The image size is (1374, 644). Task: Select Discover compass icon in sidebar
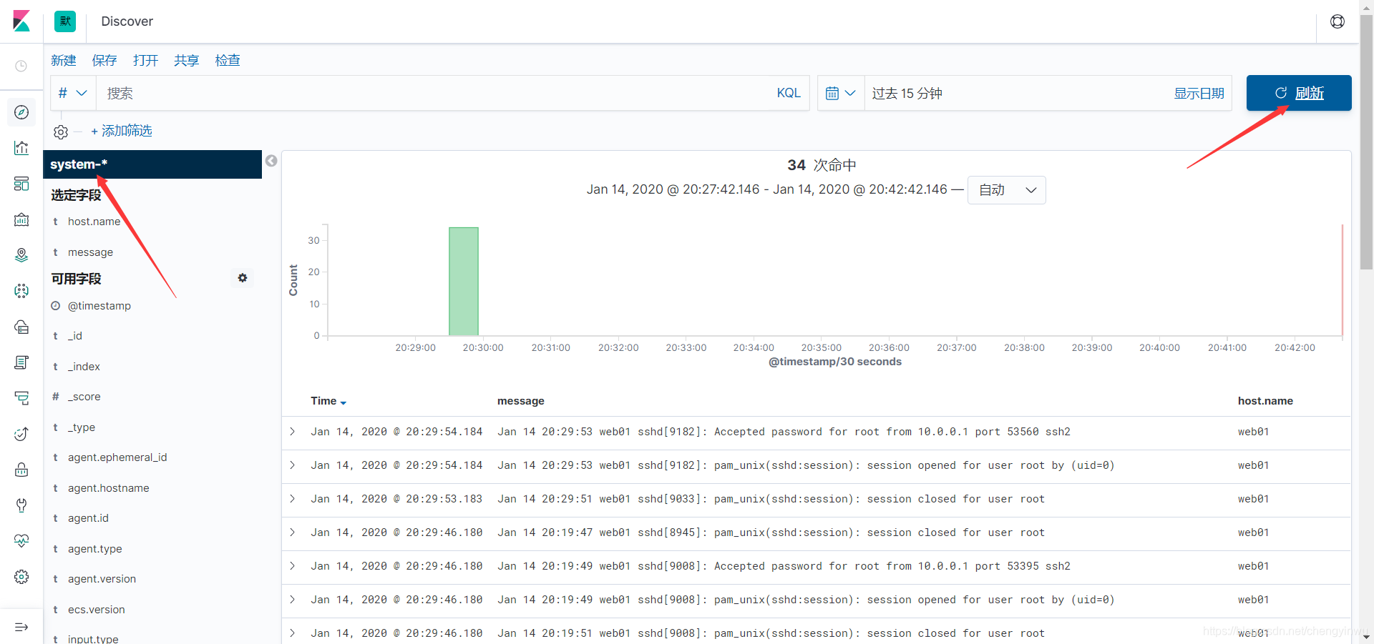[x=21, y=112]
